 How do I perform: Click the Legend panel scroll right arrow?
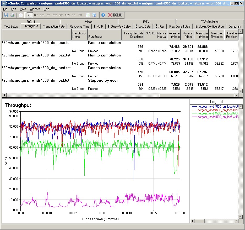236,221
